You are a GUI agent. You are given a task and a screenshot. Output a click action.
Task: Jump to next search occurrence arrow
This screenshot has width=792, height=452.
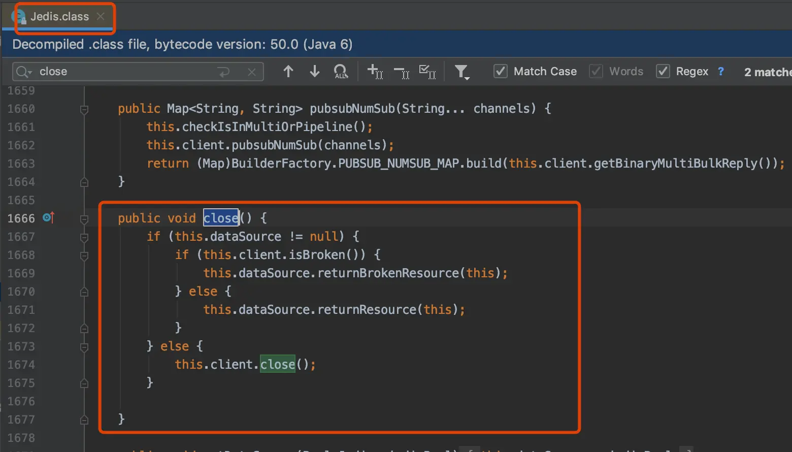click(x=315, y=72)
